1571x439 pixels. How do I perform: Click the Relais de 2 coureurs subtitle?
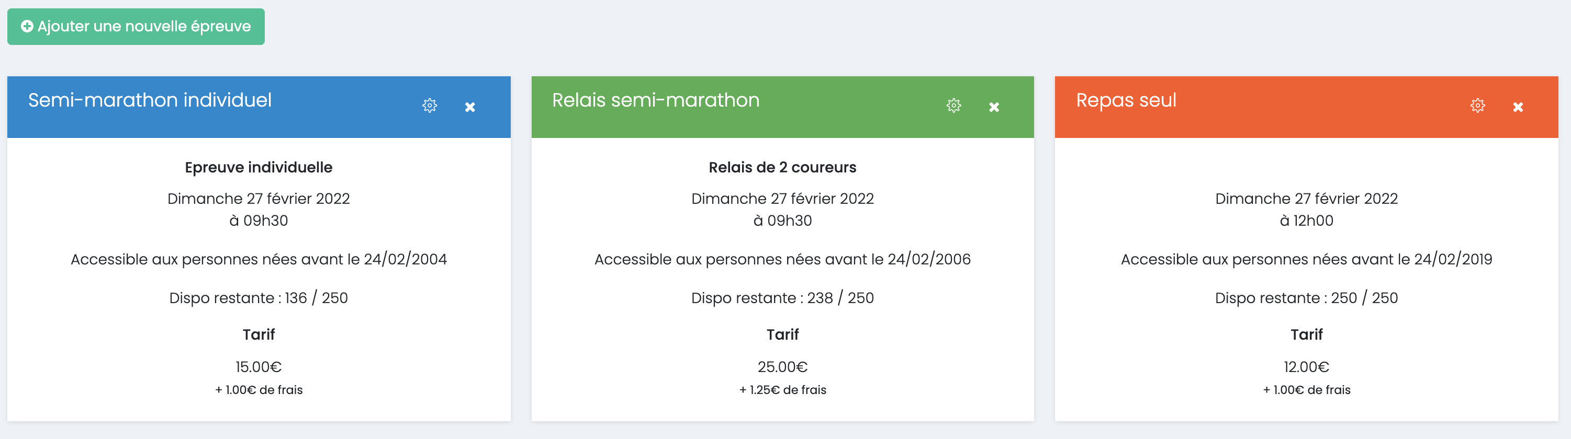coord(782,167)
